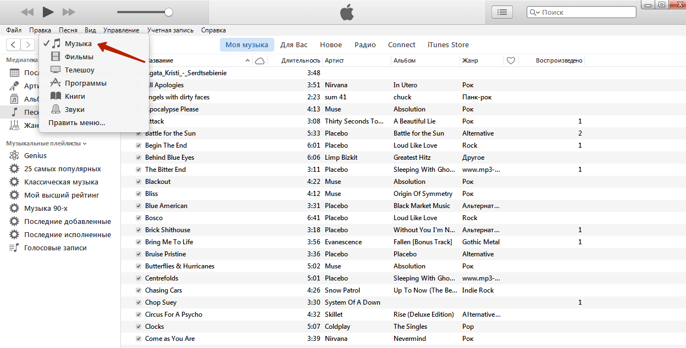Click the fast-forward next track button
The width and height of the screenshot is (686, 348).
pyautogui.click(x=69, y=12)
